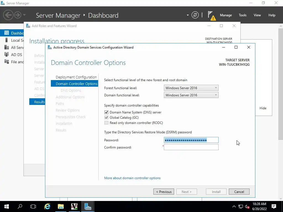Click the Cancel button in AD DS wizard

coord(239,192)
